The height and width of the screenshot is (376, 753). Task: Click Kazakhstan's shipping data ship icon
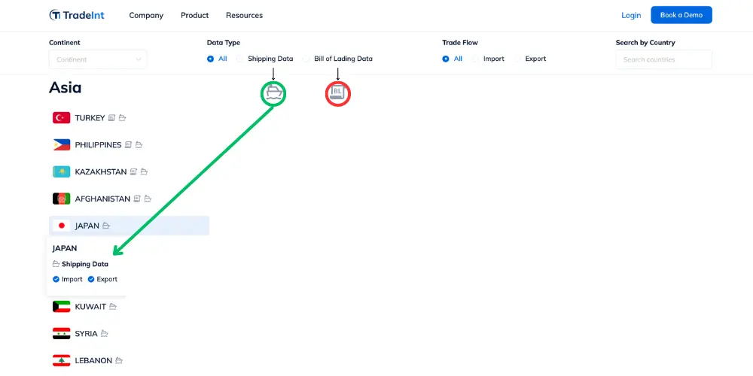point(144,171)
